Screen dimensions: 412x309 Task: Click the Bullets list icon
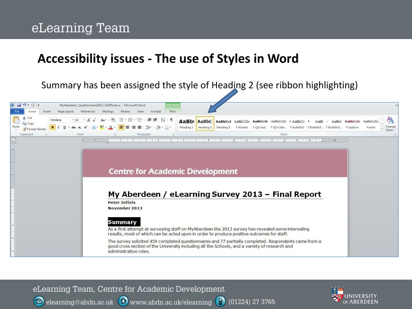coord(122,120)
